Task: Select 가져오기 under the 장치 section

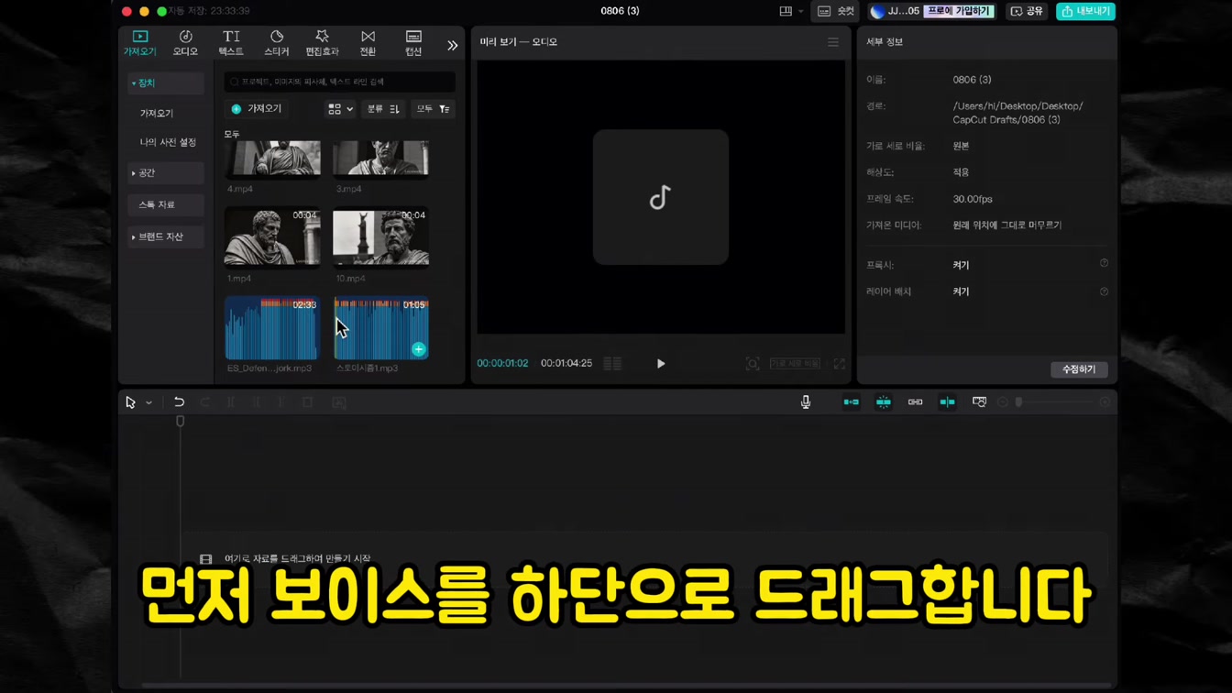Action: point(157,114)
